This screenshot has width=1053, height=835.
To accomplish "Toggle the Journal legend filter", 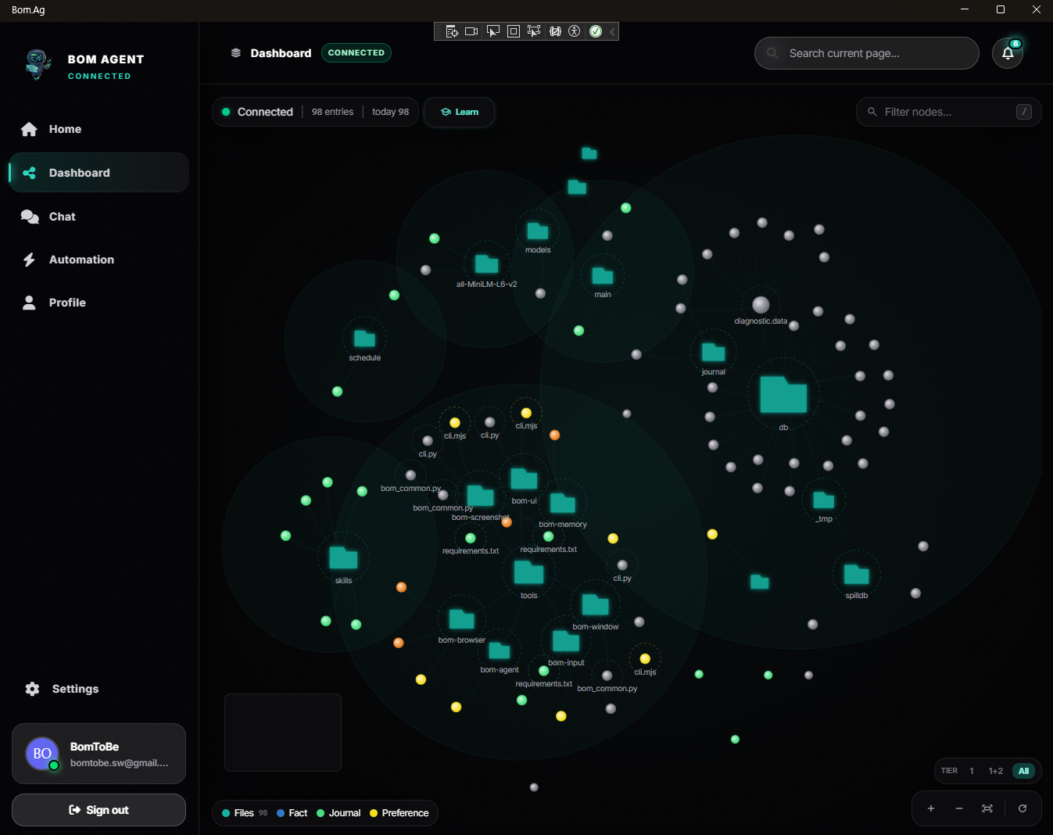I will tap(338, 813).
